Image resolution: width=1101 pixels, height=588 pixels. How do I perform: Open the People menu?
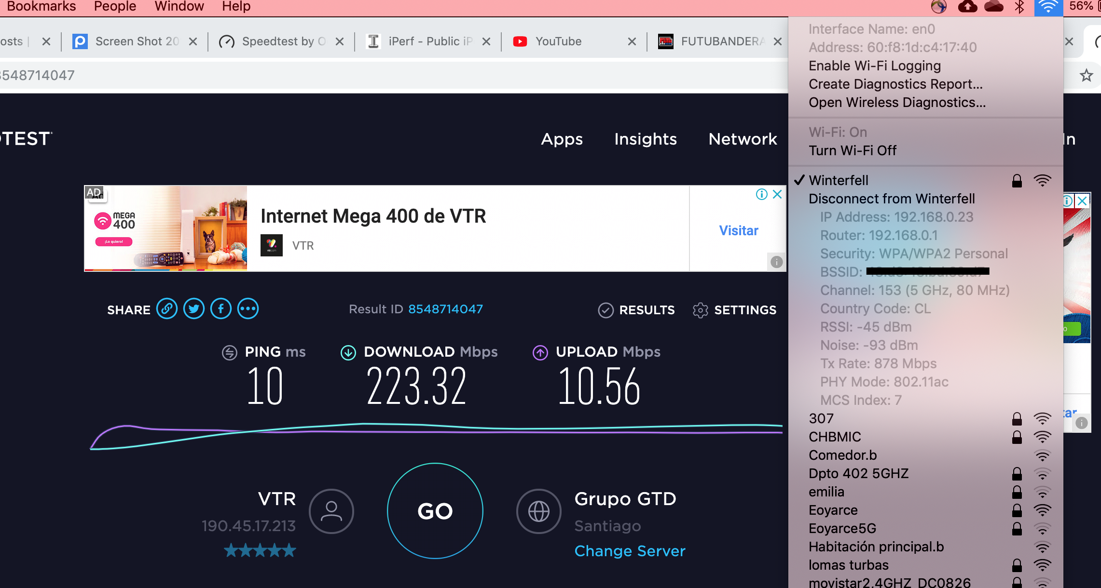click(x=115, y=7)
